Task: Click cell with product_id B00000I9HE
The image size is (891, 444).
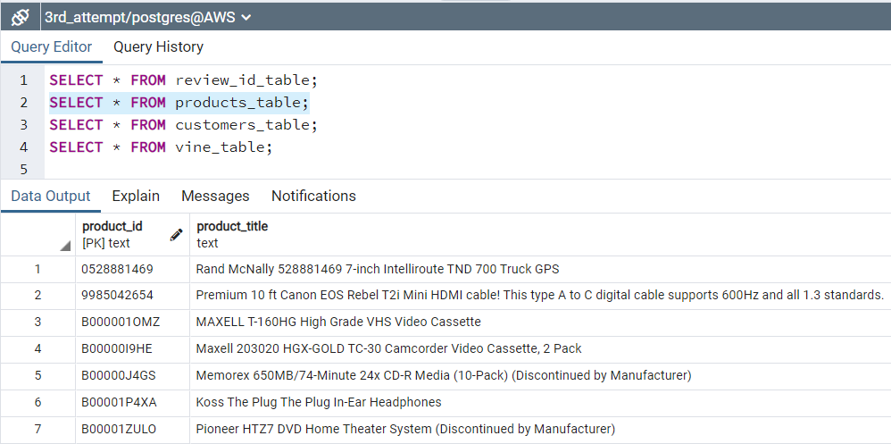Action: coord(132,349)
